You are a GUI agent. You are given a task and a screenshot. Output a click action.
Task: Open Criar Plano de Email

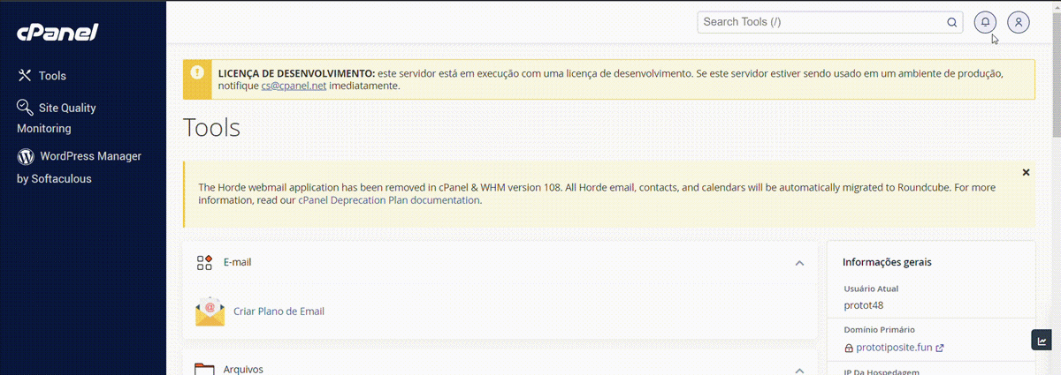click(x=279, y=311)
